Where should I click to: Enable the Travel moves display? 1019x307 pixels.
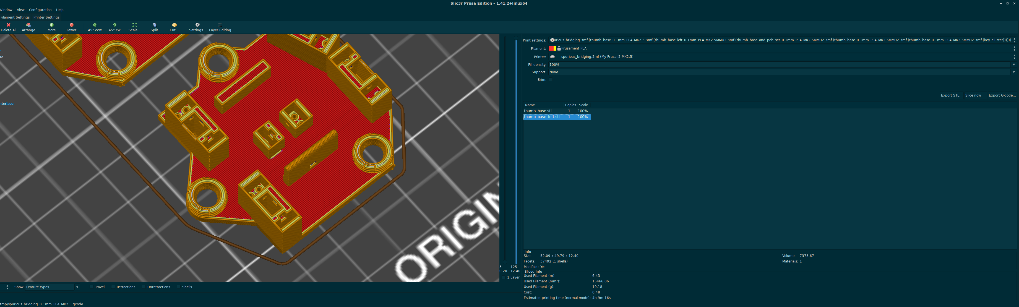(x=92, y=287)
